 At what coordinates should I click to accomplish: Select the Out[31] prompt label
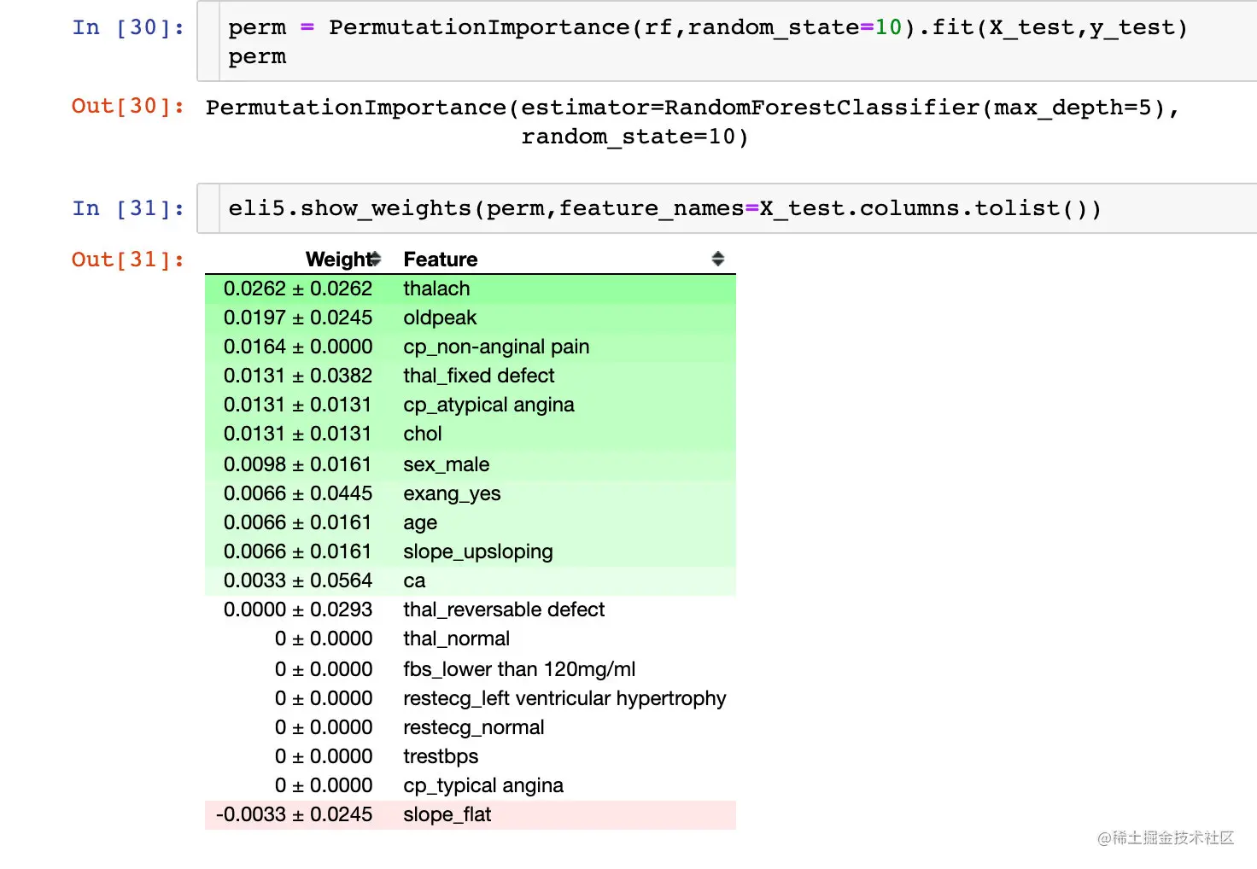click(128, 260)
